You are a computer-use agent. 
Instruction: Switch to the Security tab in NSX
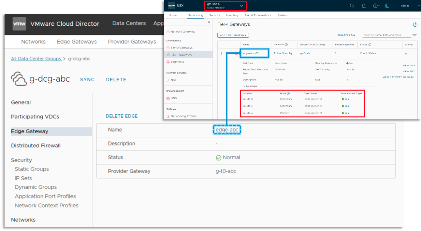tap(214, 15)
